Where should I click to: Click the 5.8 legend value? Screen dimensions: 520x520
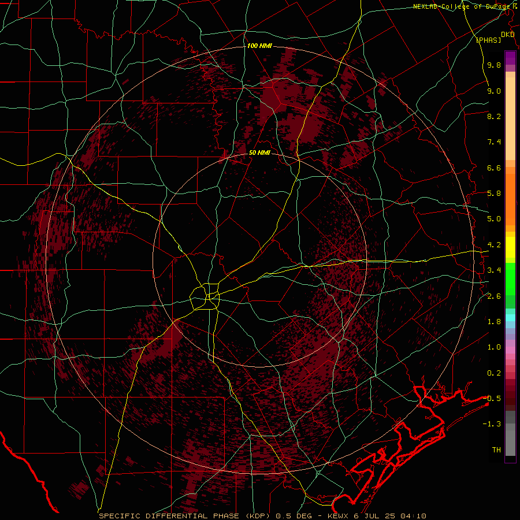(494, 194)
